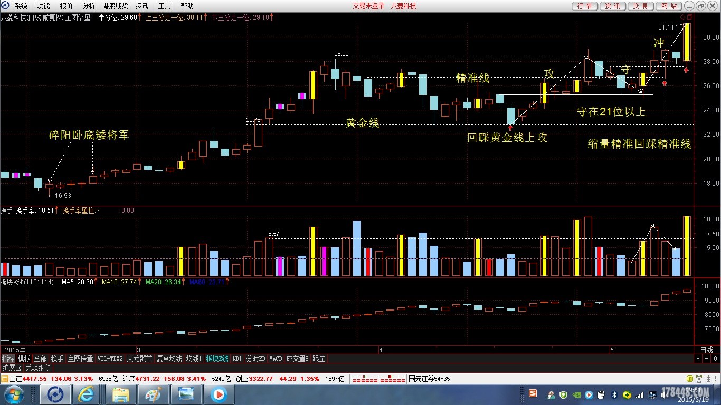Image resolution: width=721 pixels, height=405 pixels.
Task: Select the 复合均线 indicator tab
Action: [x=169, y=359]
